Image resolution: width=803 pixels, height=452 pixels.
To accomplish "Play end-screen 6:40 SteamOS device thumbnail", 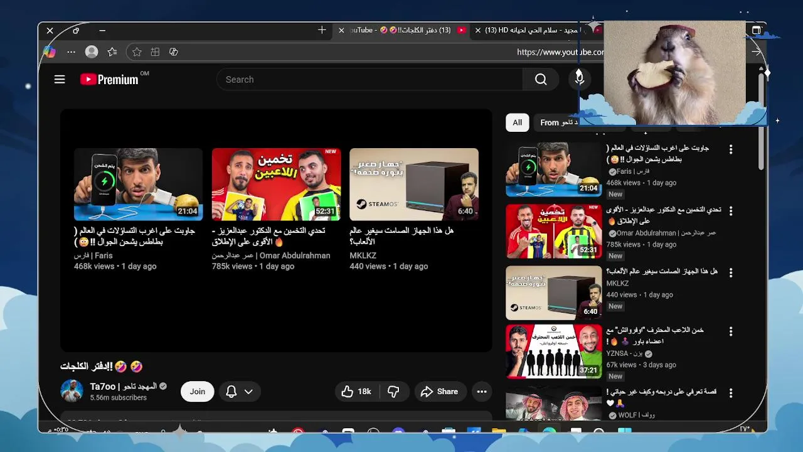I will point(414,184).
